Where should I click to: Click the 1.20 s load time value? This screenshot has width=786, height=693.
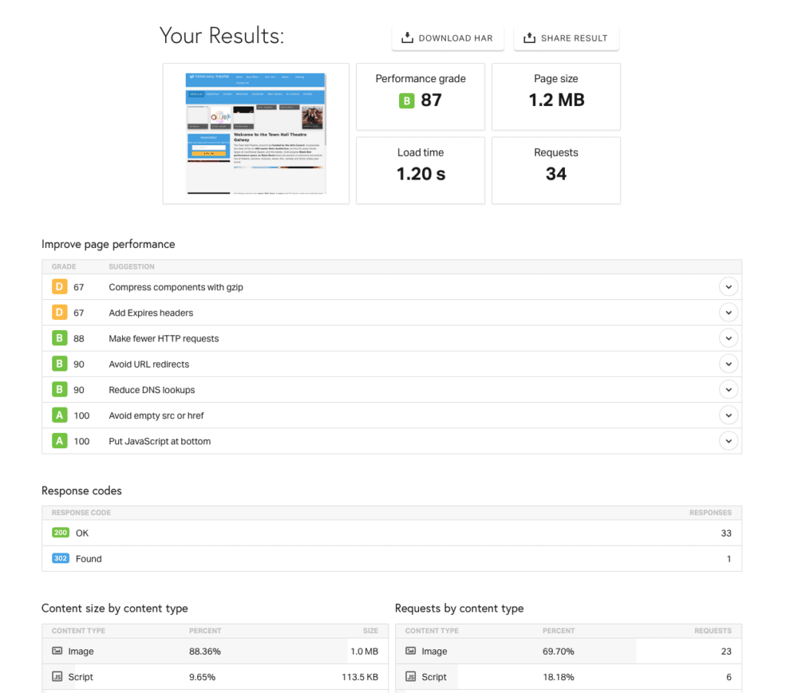421,174
